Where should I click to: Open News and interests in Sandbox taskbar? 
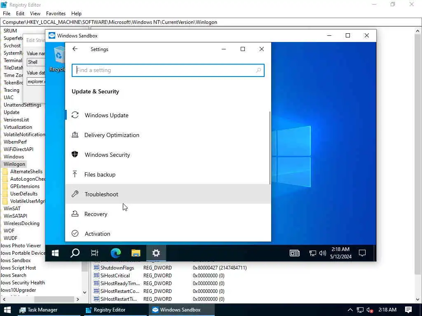tap(294, 253)
